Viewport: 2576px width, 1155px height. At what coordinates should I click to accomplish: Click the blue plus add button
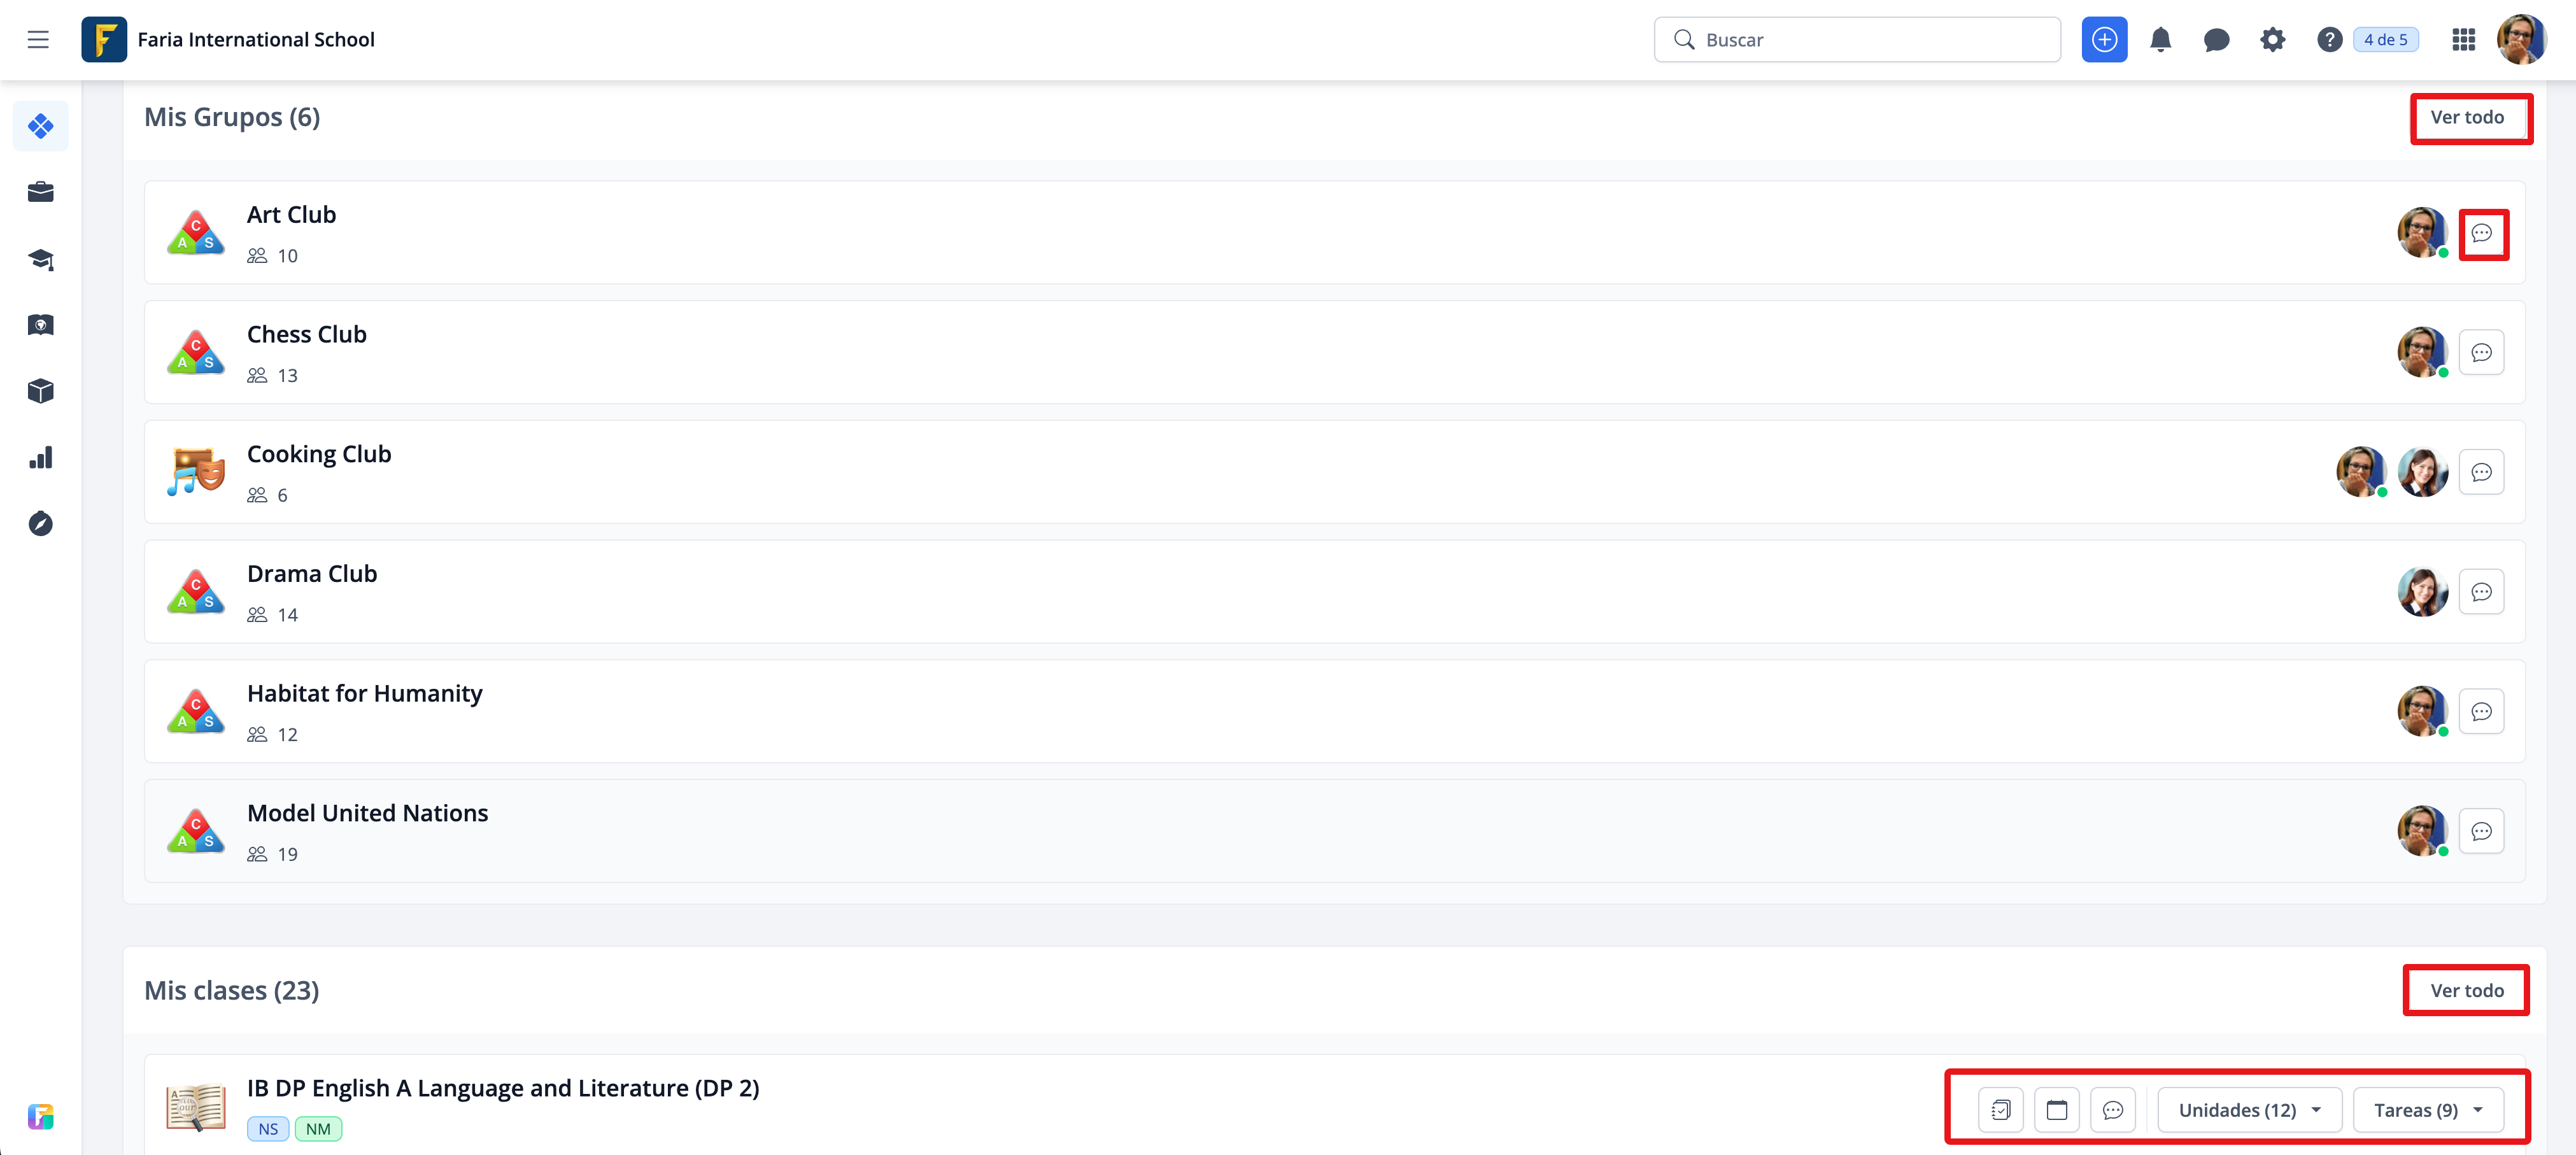(2104, 40)
